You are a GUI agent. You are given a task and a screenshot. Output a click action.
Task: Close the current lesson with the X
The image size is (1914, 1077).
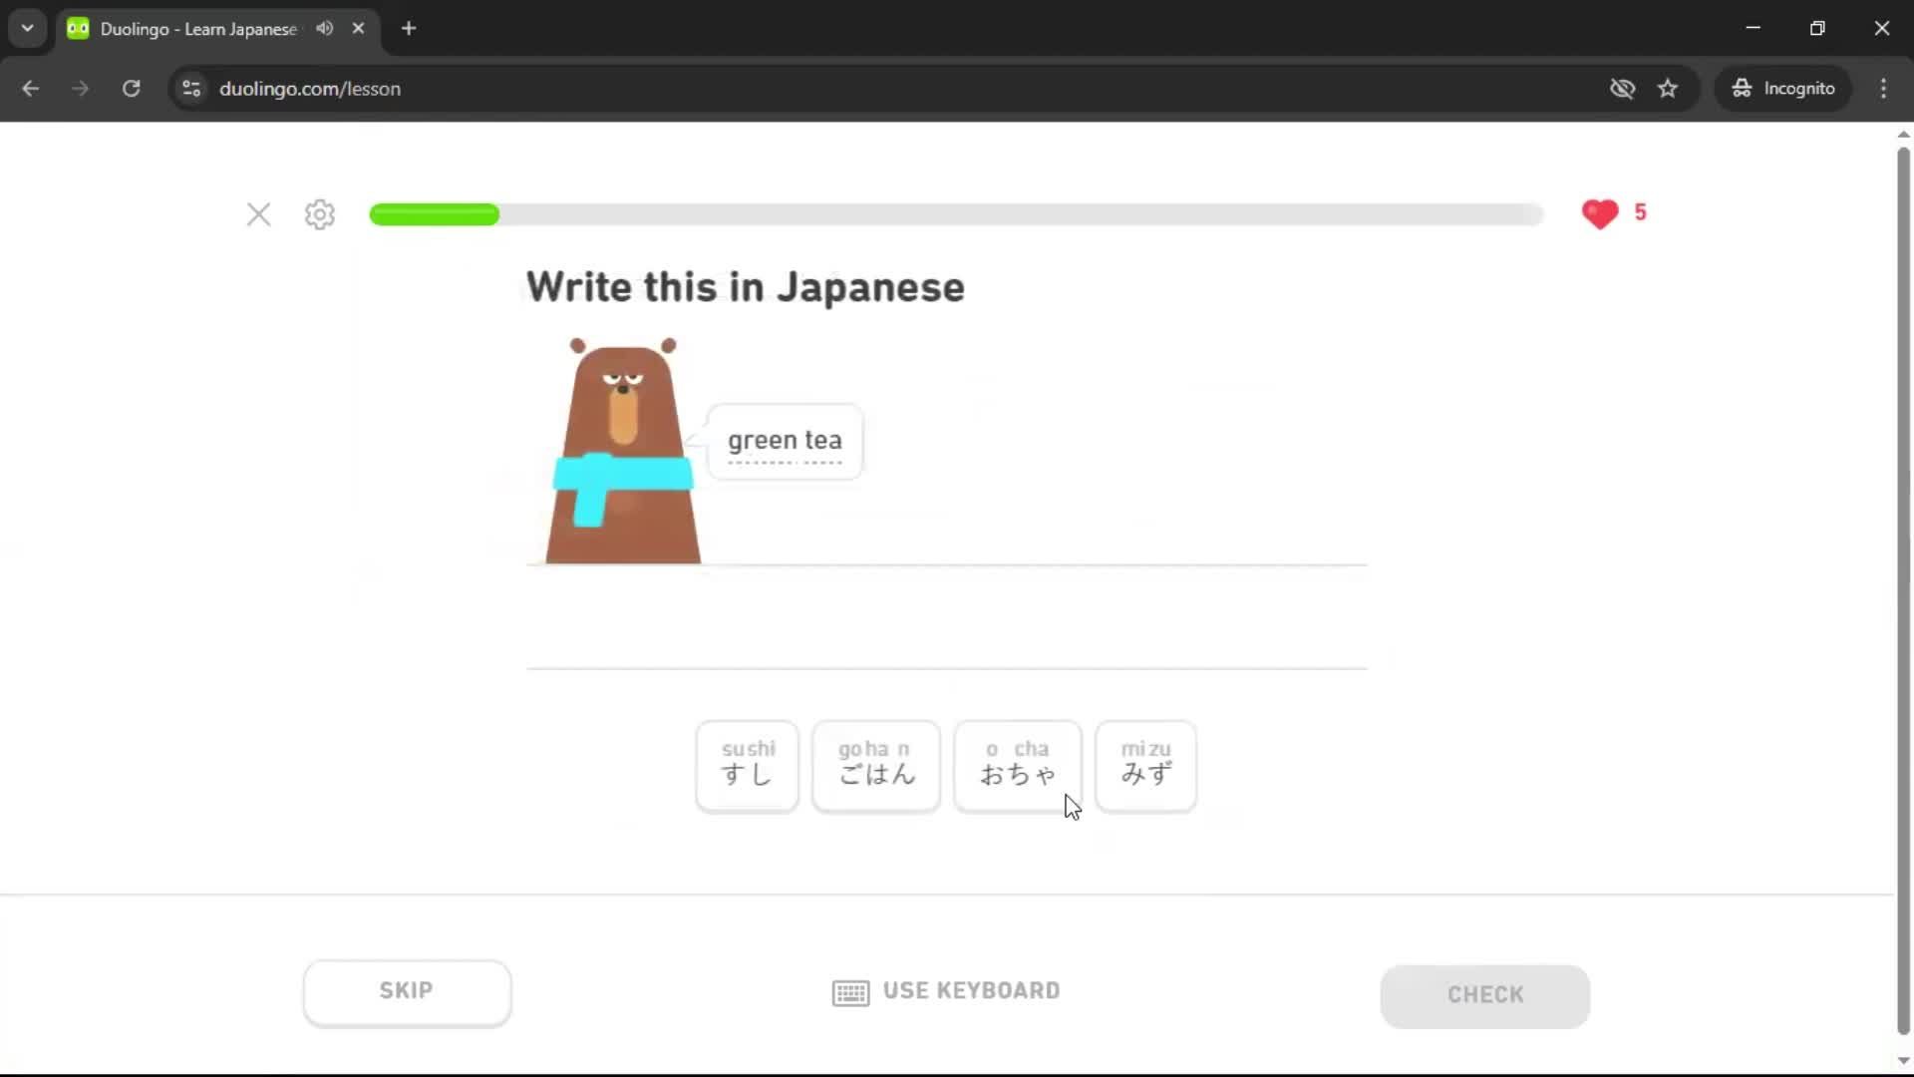258,214
